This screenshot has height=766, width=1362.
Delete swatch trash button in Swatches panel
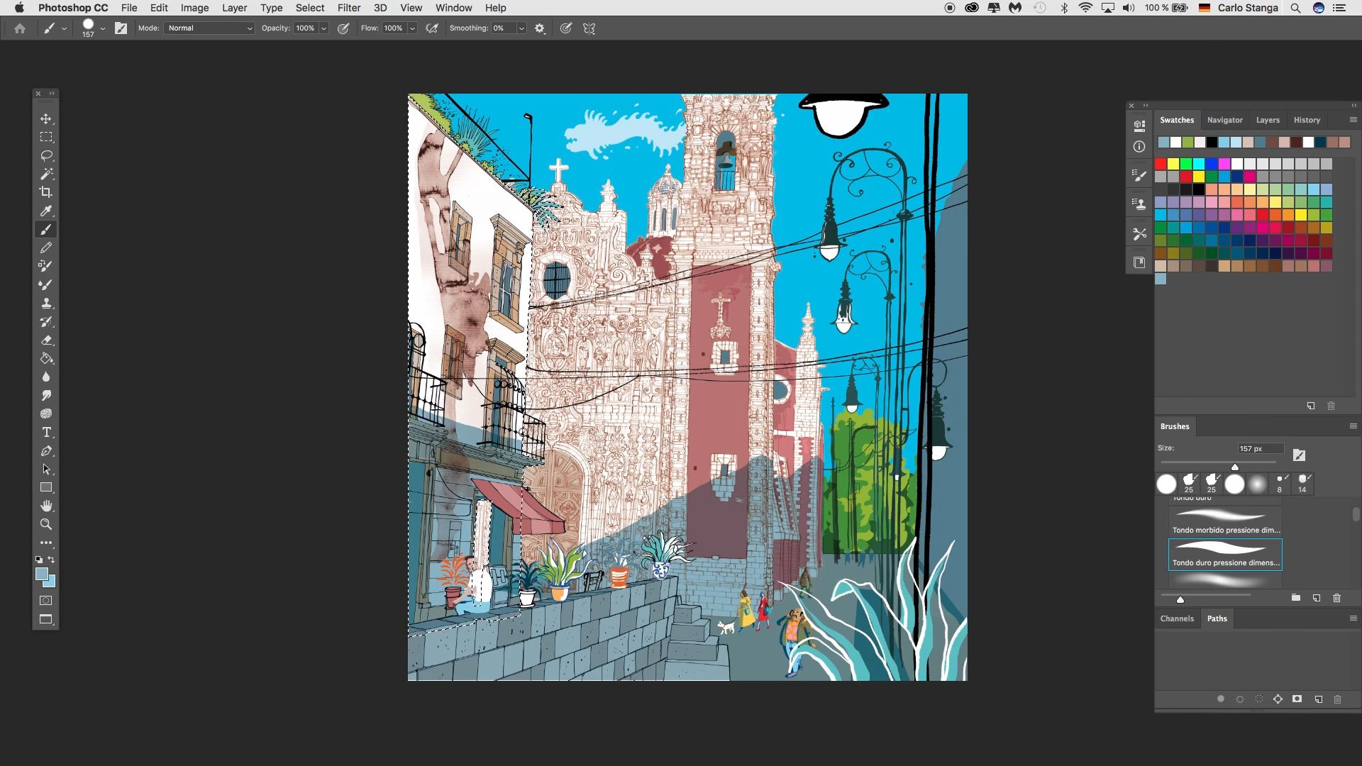[1331, 406]
